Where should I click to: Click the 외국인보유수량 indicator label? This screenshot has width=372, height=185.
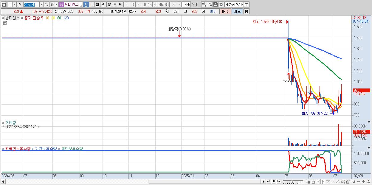[x=18, y=148]
